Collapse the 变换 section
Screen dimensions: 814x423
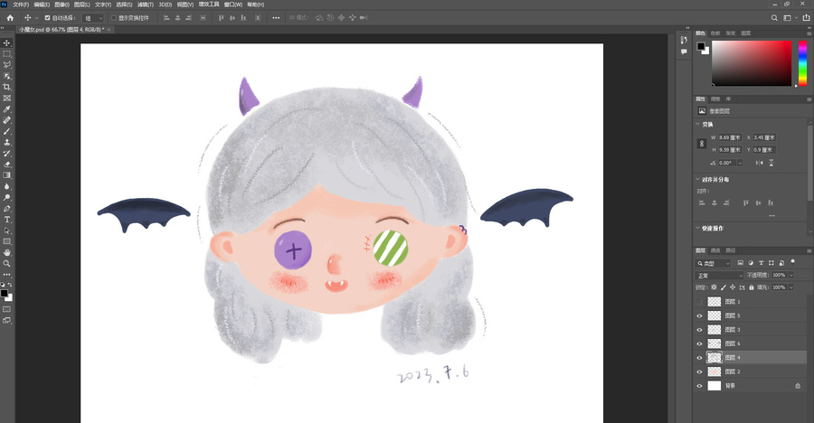coord(697,125)
